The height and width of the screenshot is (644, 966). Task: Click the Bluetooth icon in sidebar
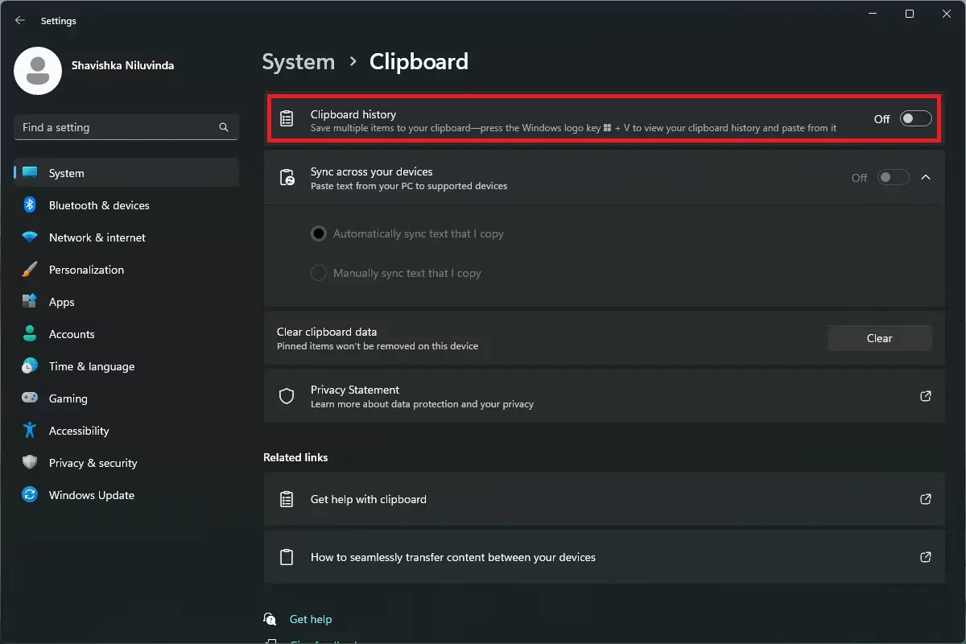tap(30, 205)
